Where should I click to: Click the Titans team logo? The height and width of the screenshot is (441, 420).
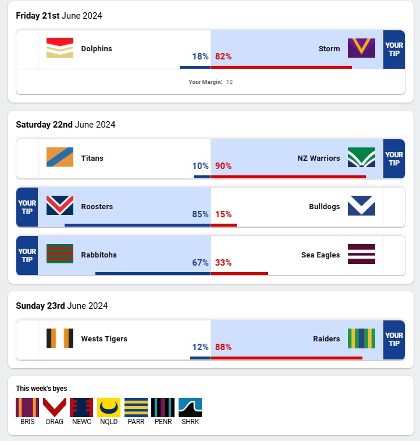tap(60, 157)
